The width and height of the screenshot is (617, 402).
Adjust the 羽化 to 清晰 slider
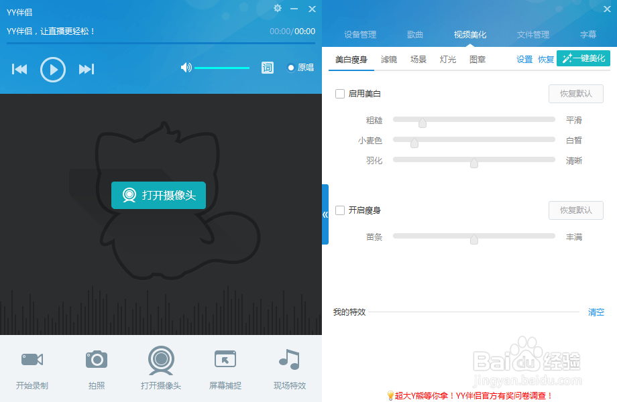474,160
